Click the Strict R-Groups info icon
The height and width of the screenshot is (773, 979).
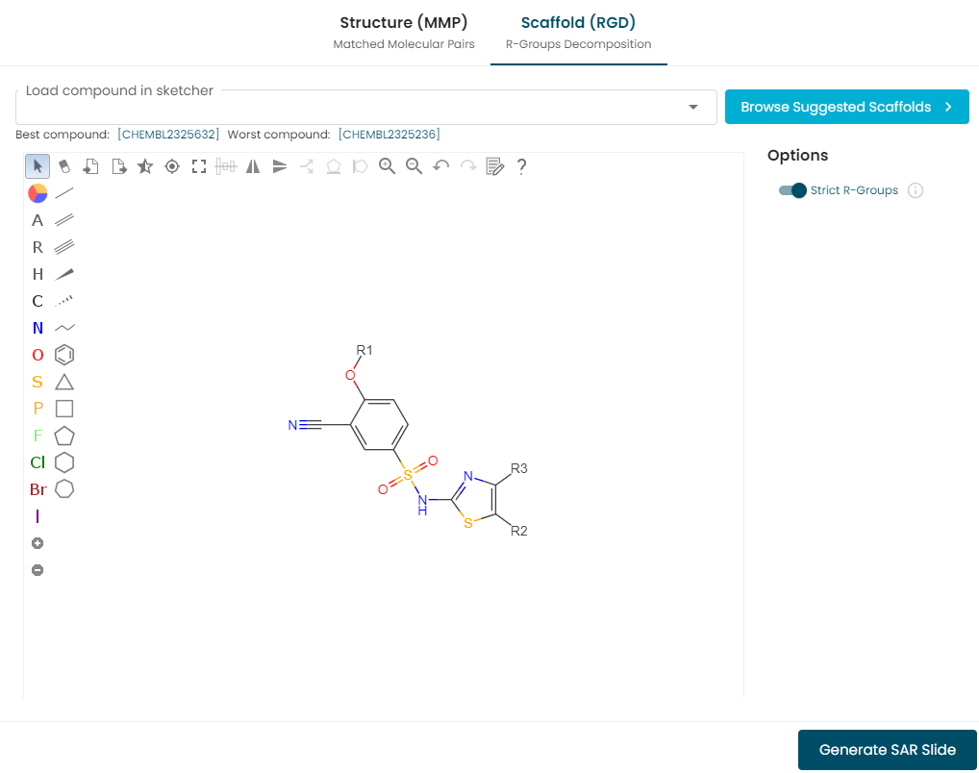point(916,190)
